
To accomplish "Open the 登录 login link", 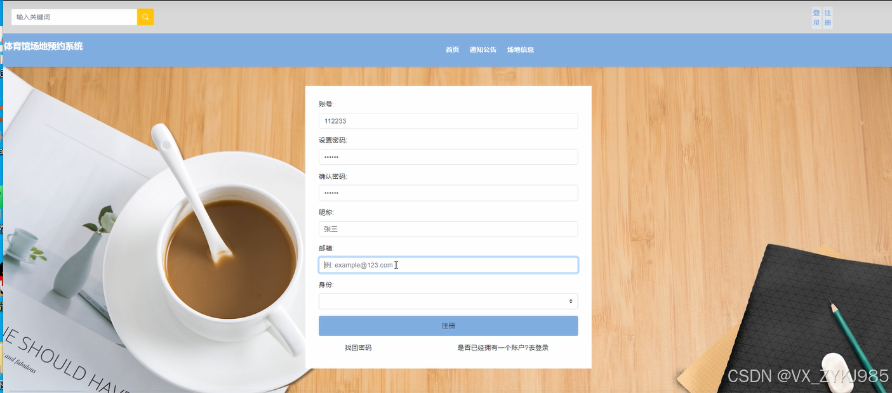I will point(816,18).
